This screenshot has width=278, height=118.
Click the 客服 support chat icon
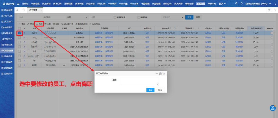click(273, 107)
